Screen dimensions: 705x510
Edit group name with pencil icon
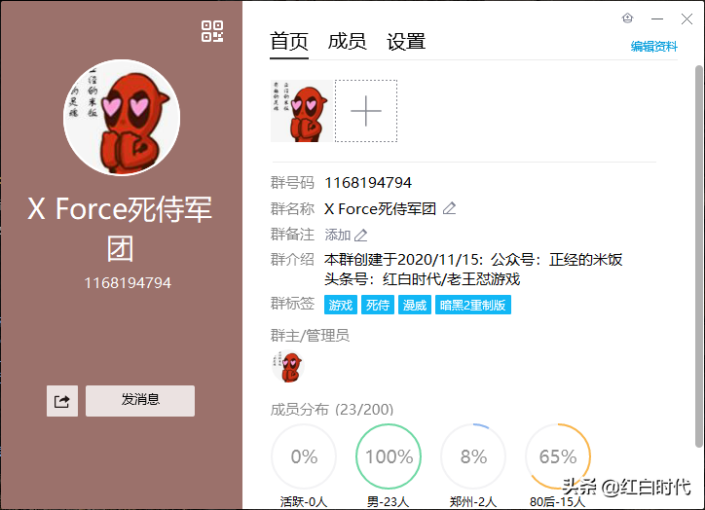pos(449,208)
